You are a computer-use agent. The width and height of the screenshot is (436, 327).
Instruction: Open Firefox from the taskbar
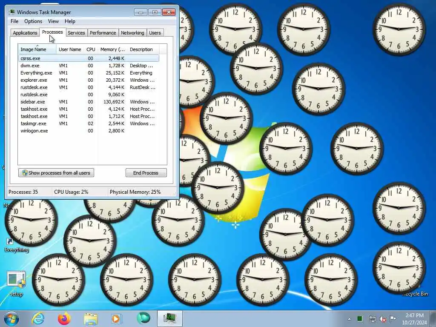(64, 318)
